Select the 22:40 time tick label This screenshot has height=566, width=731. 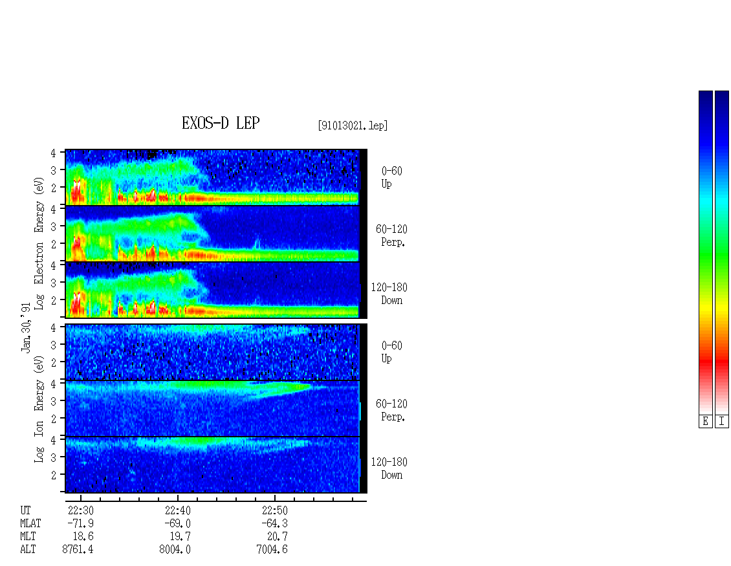pos(178,510)
